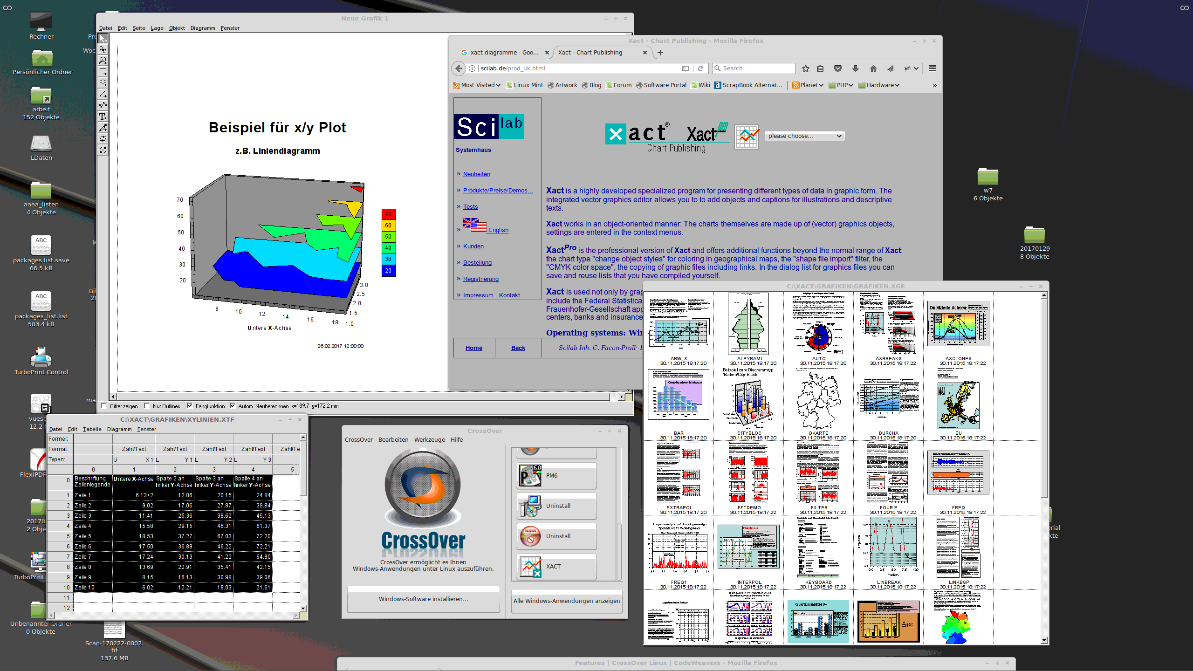
Task: Toggle the Nur Outlines checkbox
Action: tap(147, 406)
